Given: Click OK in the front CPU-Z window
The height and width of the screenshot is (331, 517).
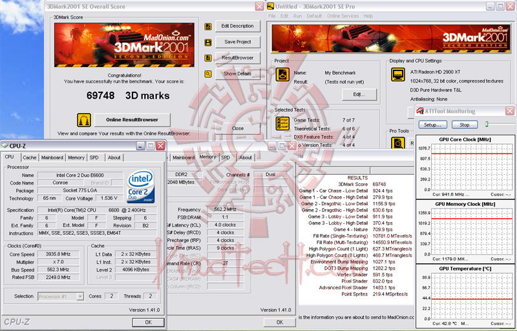Looking at the screenshot, I should click(x=148, y=322).
